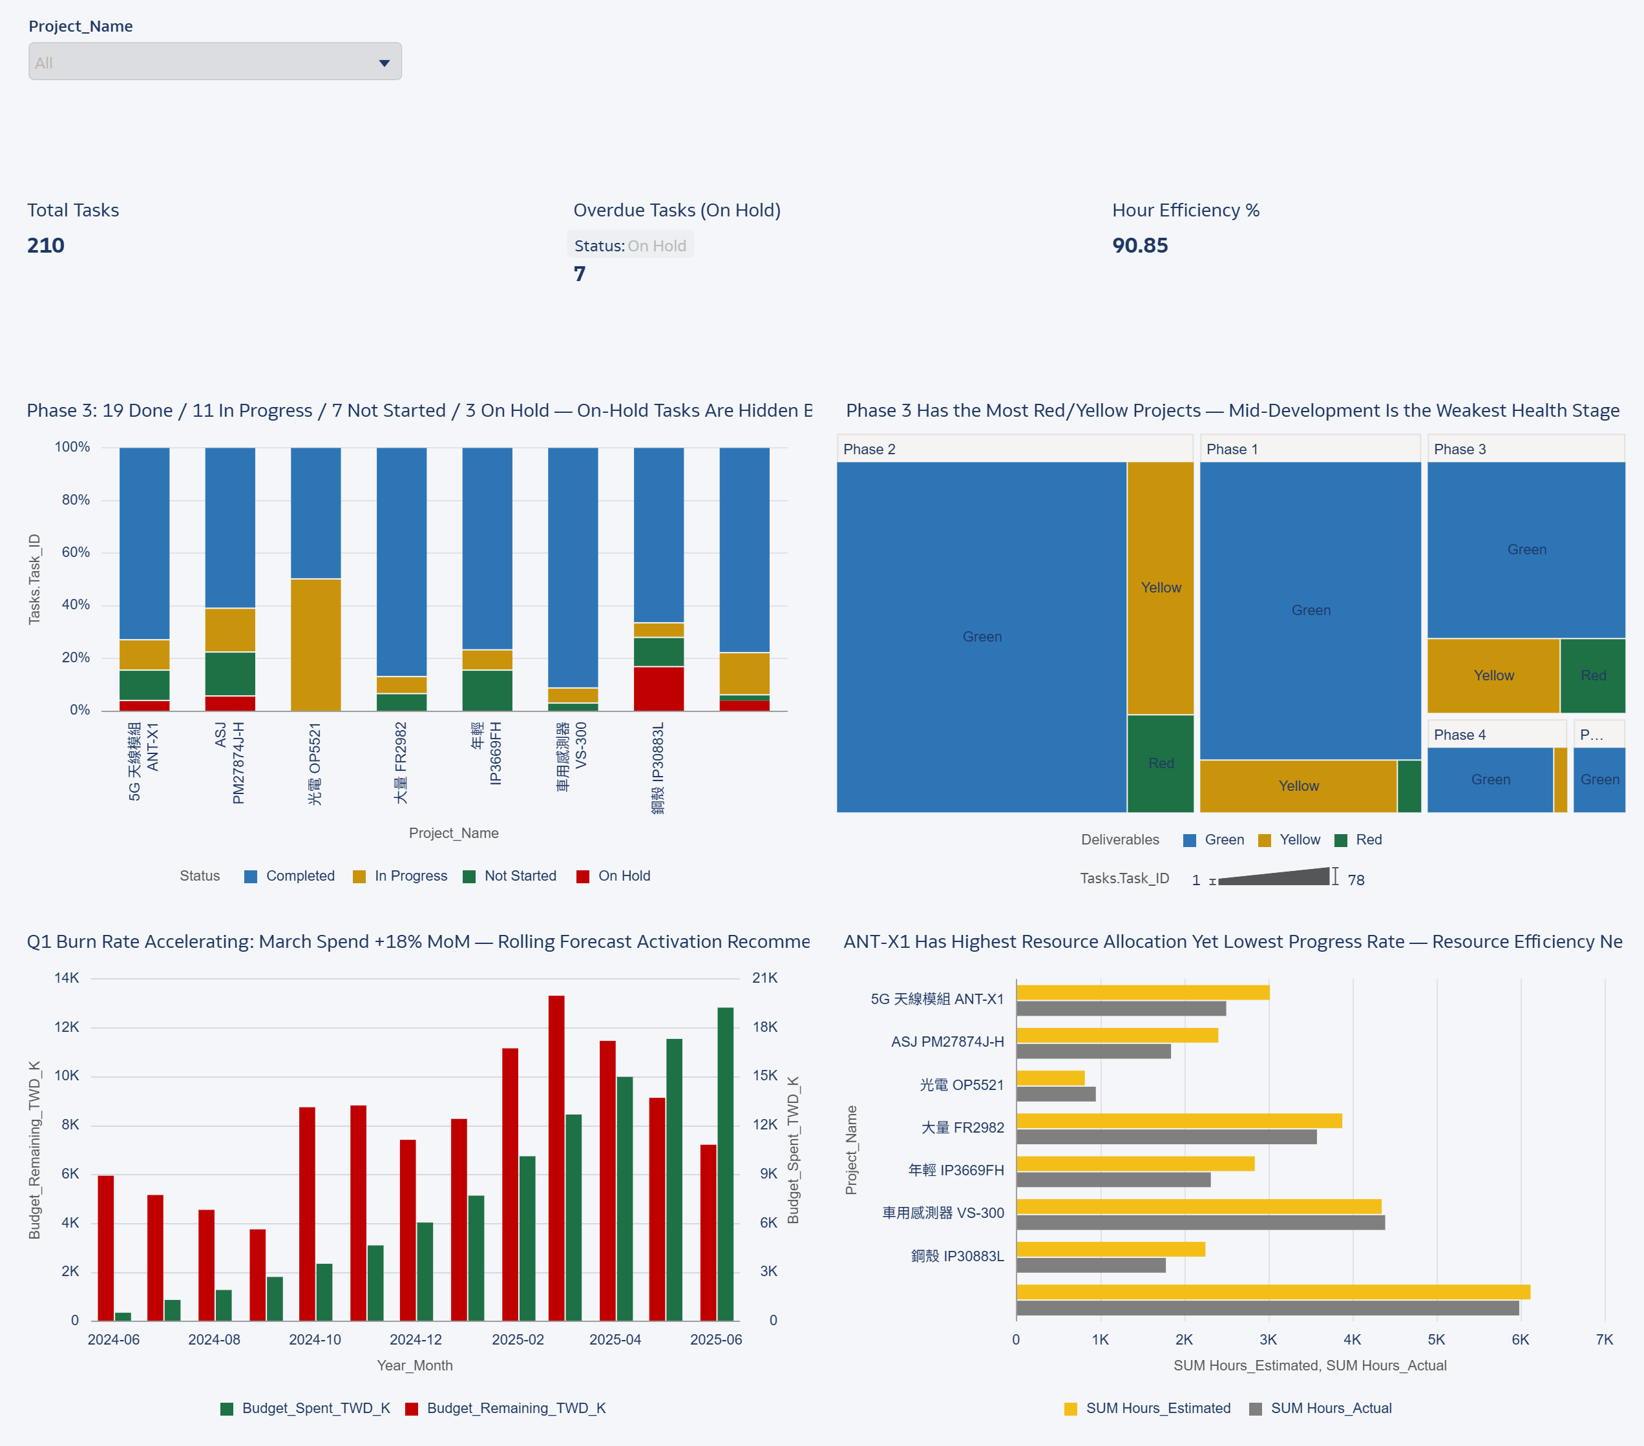This screenshot has height=1446, width=1644.
Task: Click the Status On Hold filter chip
Action: click(630, 246)
